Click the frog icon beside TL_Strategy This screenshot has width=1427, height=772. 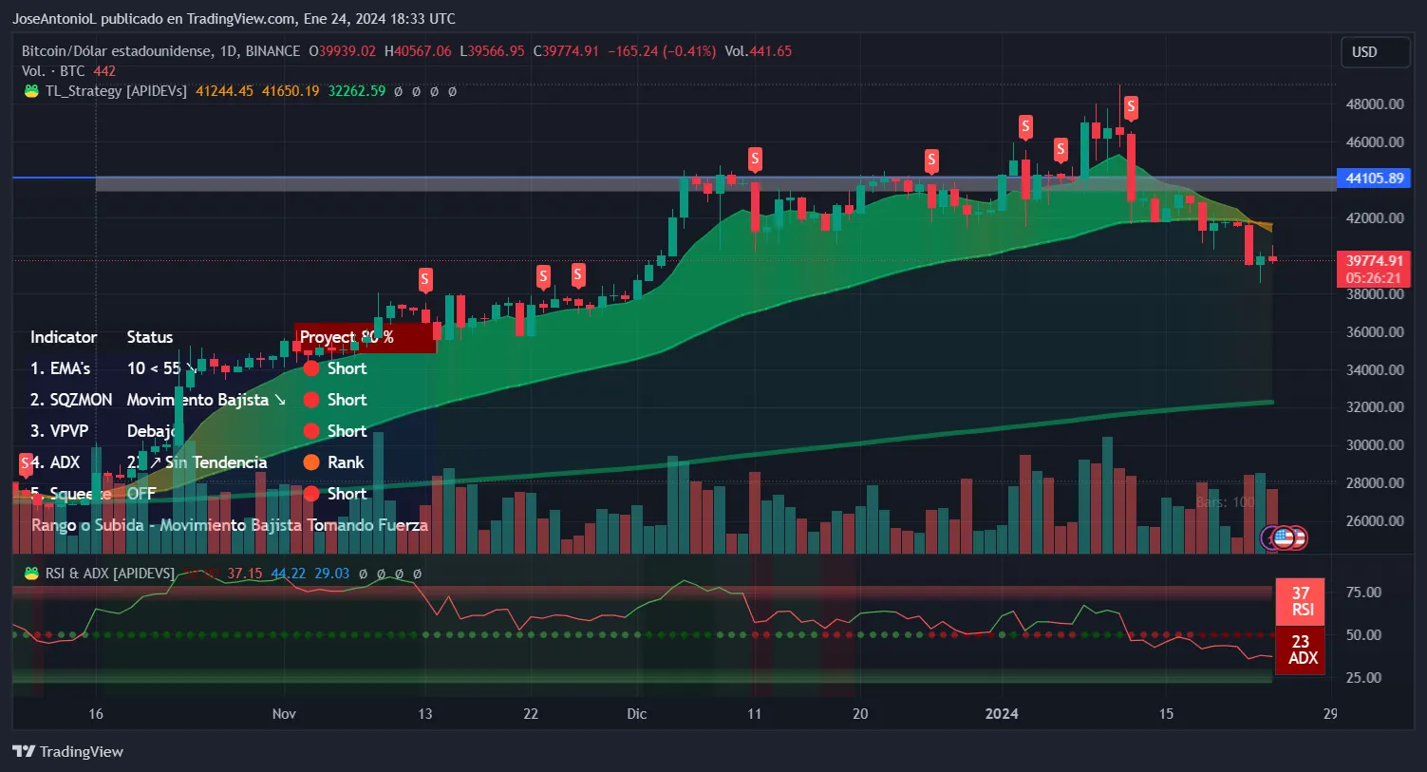pos(31,91)
